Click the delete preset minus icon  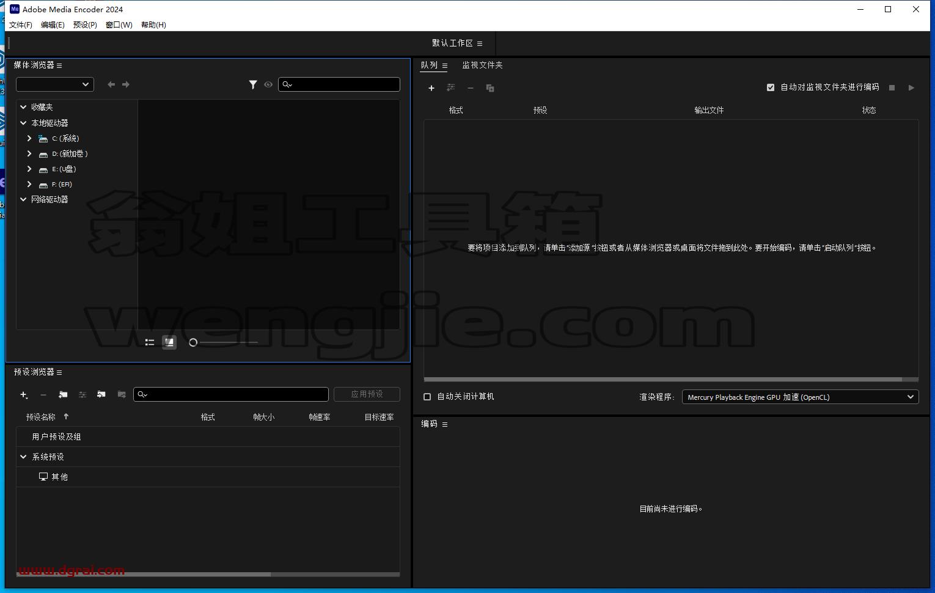43,395
